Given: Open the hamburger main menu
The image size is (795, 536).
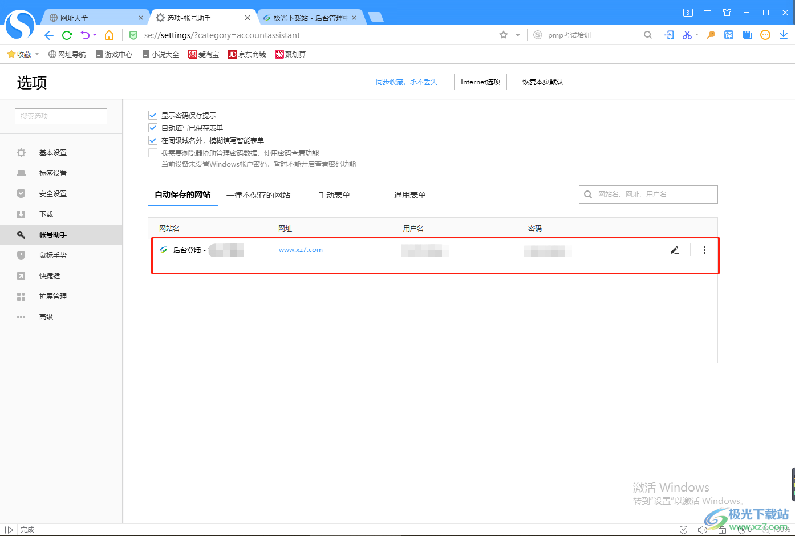Looking at the screenshot, I should [708, 13].
